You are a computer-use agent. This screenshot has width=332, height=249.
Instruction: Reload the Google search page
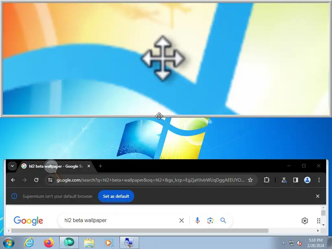[x=36, y=180]
